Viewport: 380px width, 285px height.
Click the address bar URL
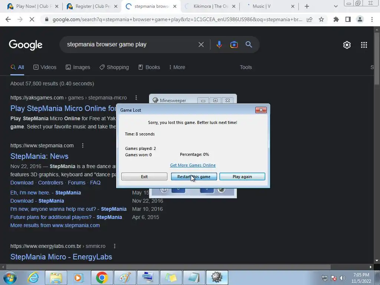[177, 19]
